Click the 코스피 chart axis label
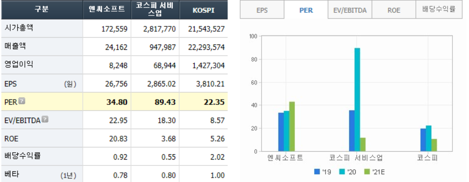Screen dimensions: 469x182 (427, 158)
